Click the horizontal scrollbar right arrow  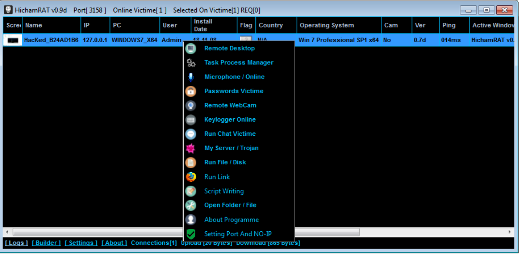510,232
